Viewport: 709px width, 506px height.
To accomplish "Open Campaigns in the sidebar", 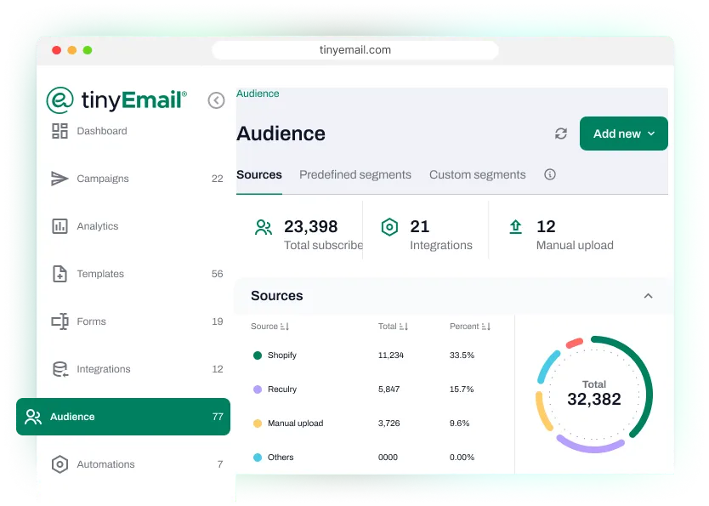I will point(136,179).
